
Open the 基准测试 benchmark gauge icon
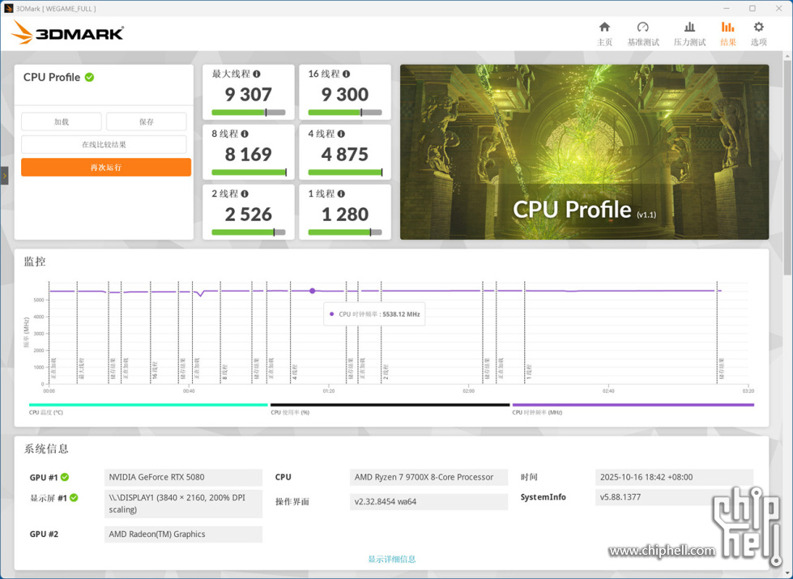coord(642,28)
